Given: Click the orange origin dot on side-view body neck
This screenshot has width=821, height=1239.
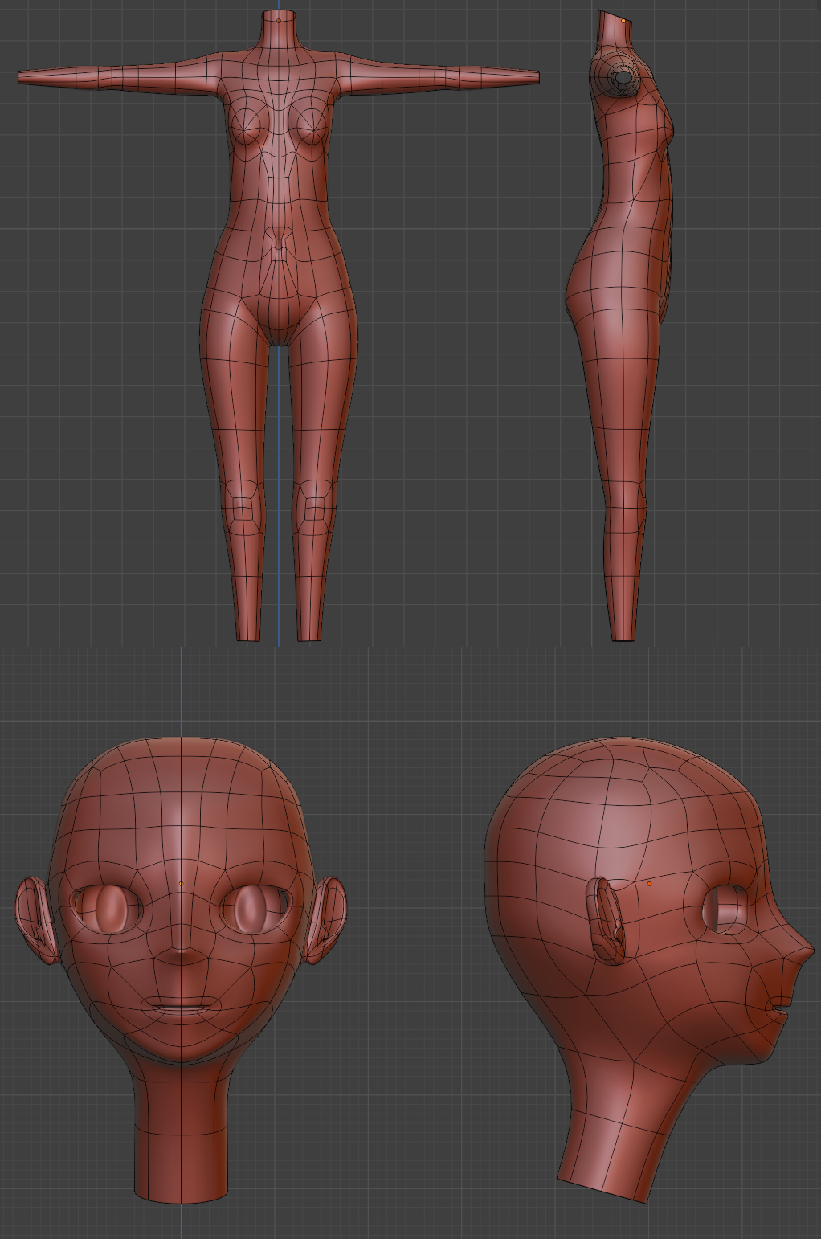Looking at the screenshot, I should pyautogui.click(x=623, y=21).
